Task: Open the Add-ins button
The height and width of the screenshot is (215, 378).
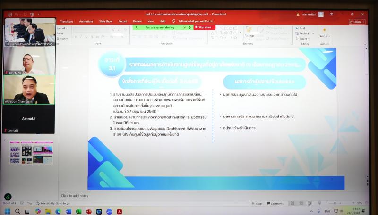Action: coord(325,33)
